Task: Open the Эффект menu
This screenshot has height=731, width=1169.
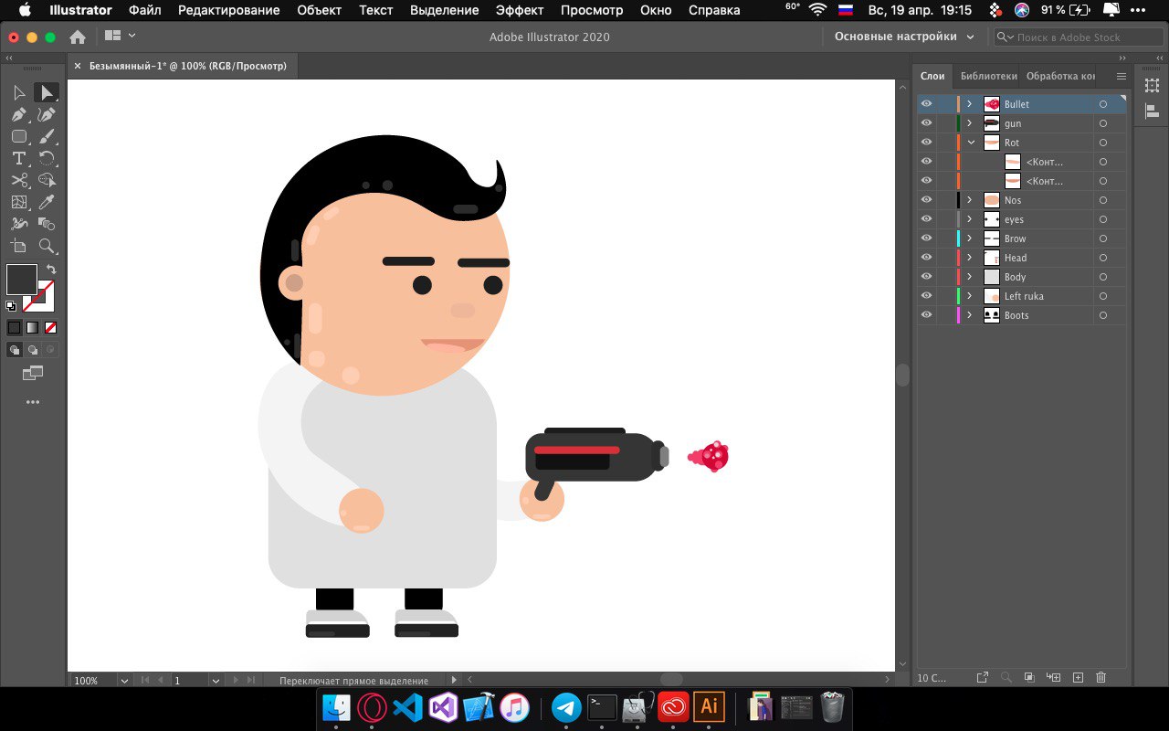Action: (519, 10)
